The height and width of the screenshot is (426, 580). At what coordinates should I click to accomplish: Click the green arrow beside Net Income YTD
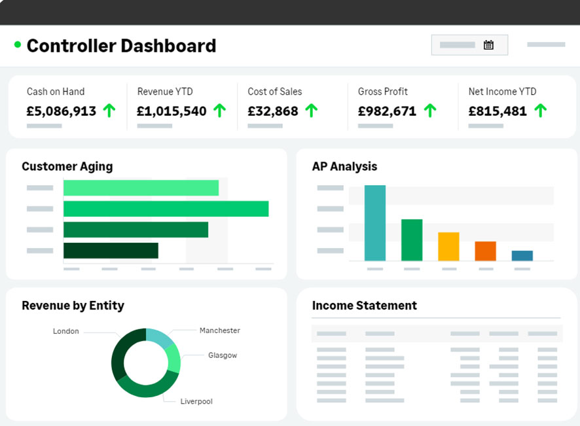(x=540, y=111)
